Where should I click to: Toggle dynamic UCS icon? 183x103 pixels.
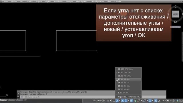point(150,100)
